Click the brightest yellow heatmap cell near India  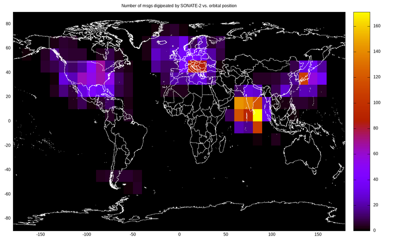click(x=257, y=115)
